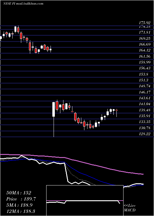Click the 171.81 price level label
This screenshot has width=154, height=216.
click(144, 32)
